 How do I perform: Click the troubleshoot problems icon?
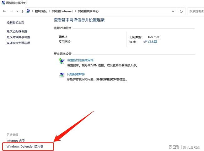click(x=62, y=75)
